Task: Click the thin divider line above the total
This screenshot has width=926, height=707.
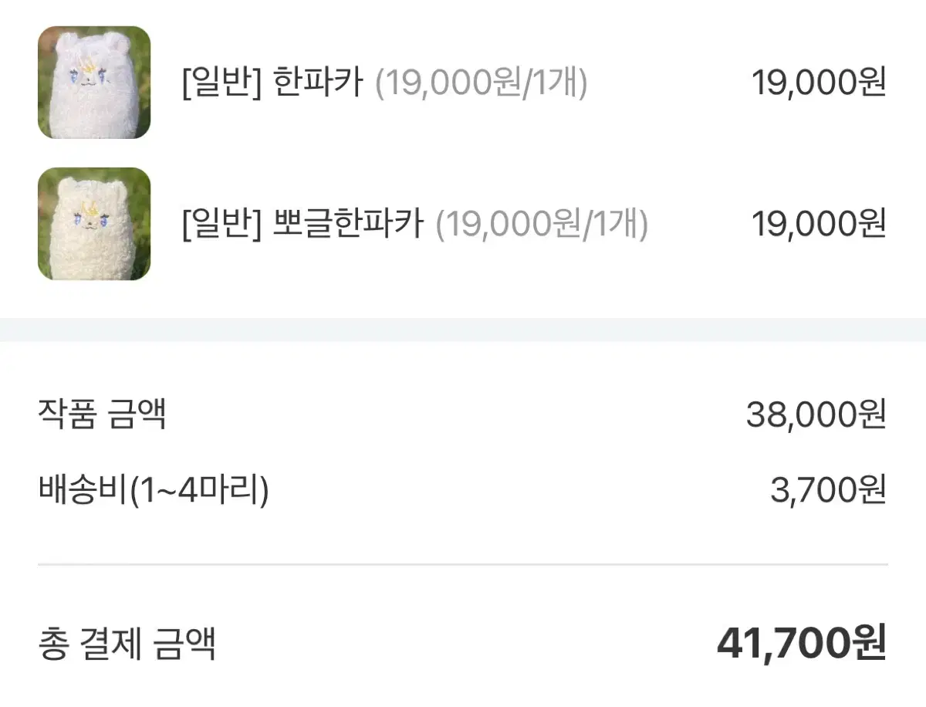Action: 463,564
